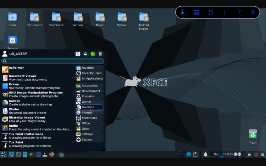This screenshot has width=266, height=166.
Task: Open Karbon vector drawing app
Action: [37, 103]
